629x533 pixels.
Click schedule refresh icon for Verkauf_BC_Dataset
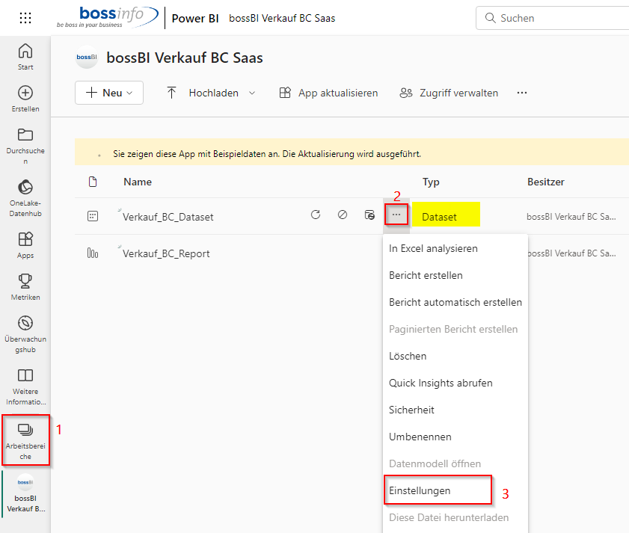(x=369, y=215)
